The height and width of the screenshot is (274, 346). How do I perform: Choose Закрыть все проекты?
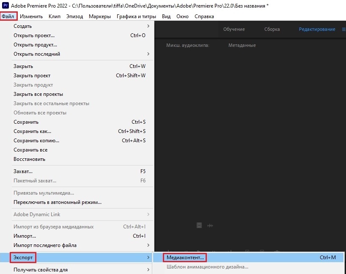(38, 94)
